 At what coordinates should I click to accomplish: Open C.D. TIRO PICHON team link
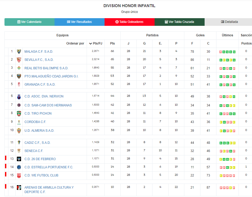pos(38,114)
